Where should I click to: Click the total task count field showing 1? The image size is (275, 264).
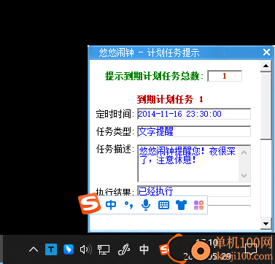click(225, 76)
